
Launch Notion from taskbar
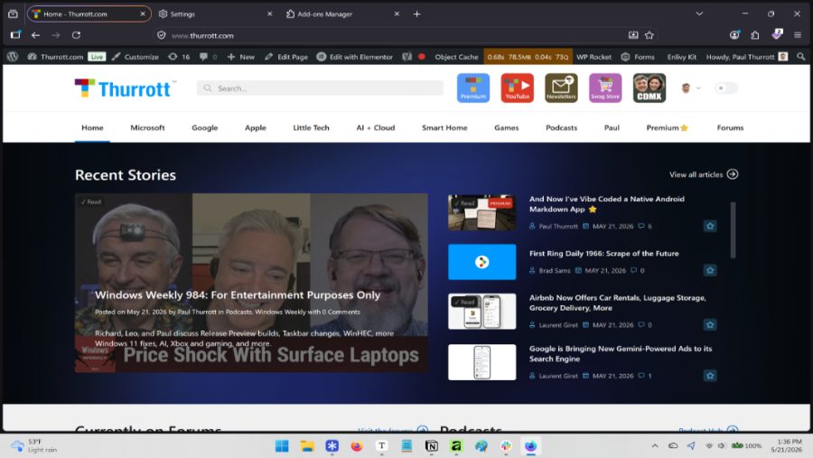coord(432,446)
